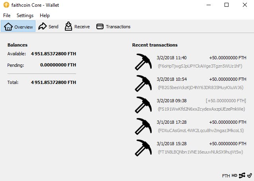Click the 3/2/2018 09:38 transaction date
254x181 pixels.
pos(172,101)
